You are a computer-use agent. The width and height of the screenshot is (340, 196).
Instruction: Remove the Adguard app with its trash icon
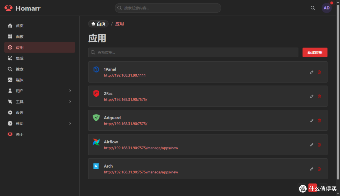point(319,120)
